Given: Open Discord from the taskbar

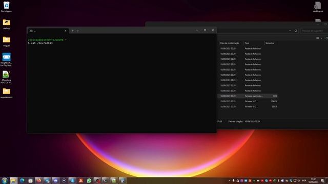Looking at the screenshot, I should (x=55, y=180).
